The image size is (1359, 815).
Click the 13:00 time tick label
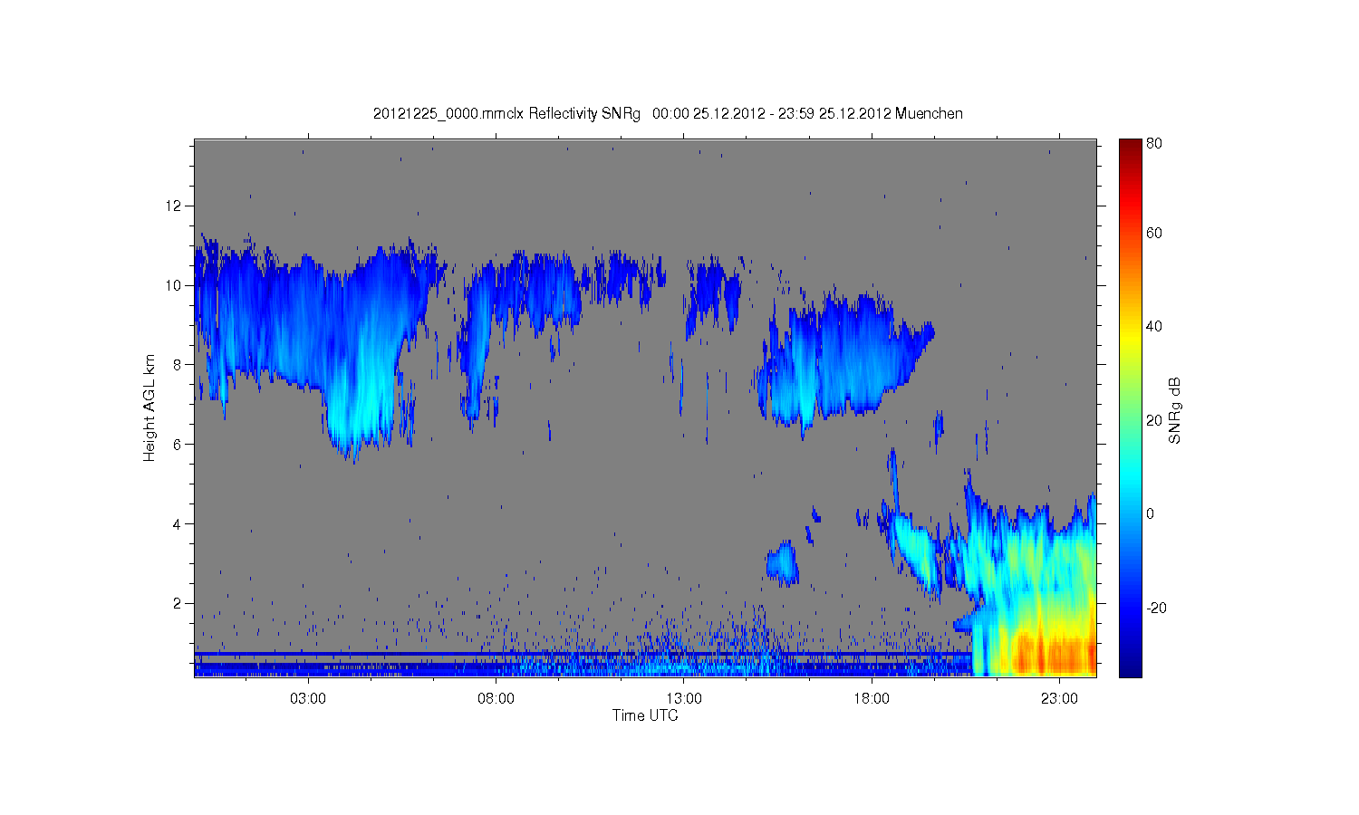(684, 698)
